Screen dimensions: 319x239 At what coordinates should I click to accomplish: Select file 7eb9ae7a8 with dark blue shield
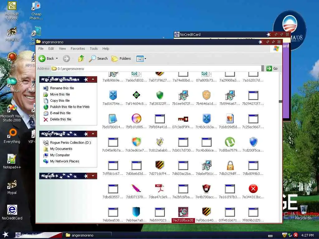(136, 215)
